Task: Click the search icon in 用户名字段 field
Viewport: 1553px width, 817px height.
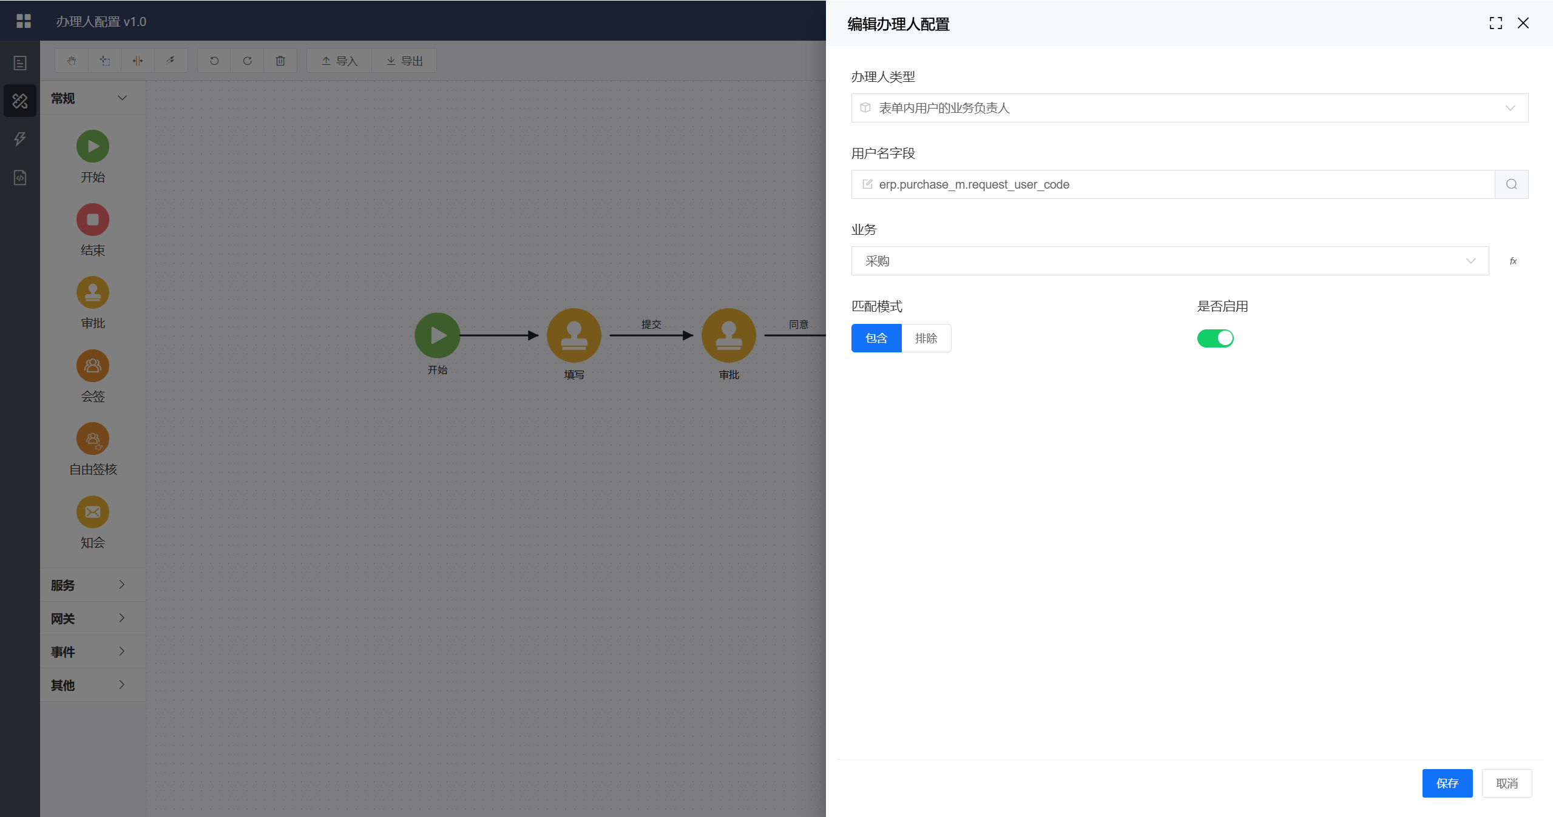Action: tap(1511, 184)
